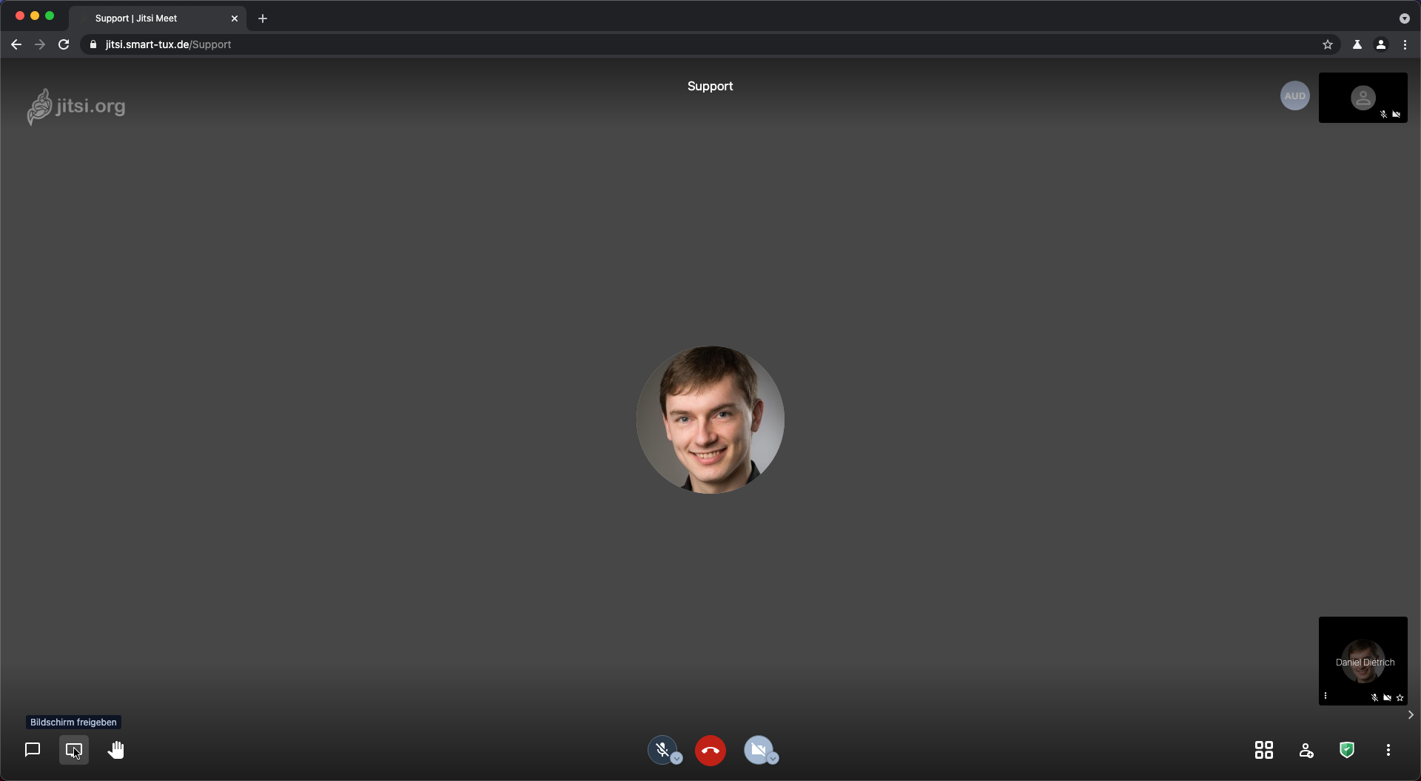This screenshot has height=781, width=1421.
Task: Open audio settings chevron beside the microphone
Action: coord(676,758)
